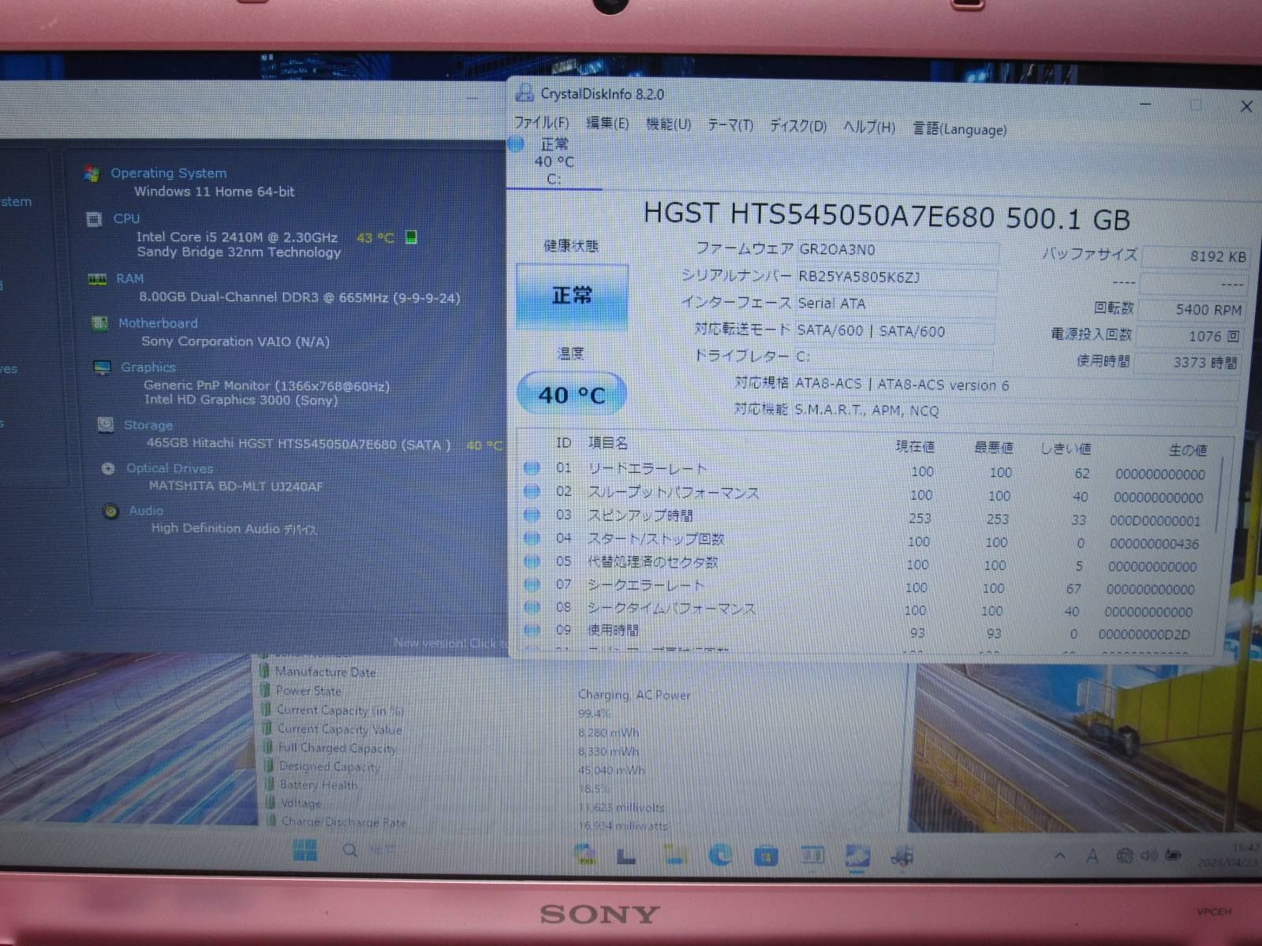
Task: Click the volume icon in system tray
Action: 1148,856
